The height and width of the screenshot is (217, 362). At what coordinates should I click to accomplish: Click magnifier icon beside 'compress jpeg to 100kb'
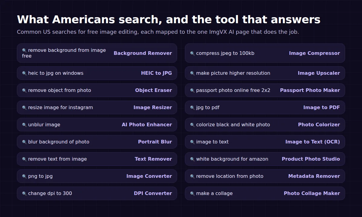coord(192,53)
